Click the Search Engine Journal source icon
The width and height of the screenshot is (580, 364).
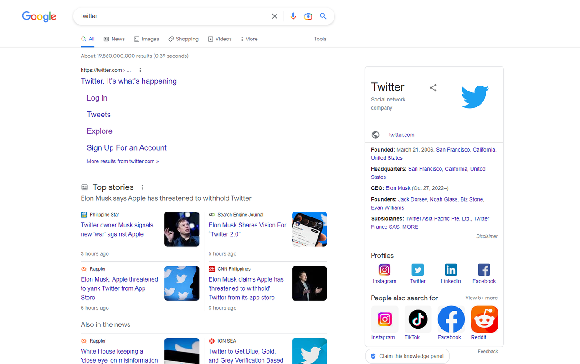click(x=211, y=215)
